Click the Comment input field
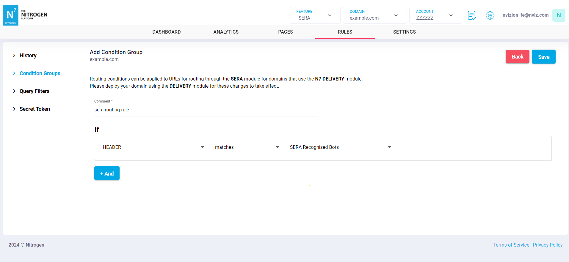This screenshot has height=262, width=569. (x=205, y=110)
